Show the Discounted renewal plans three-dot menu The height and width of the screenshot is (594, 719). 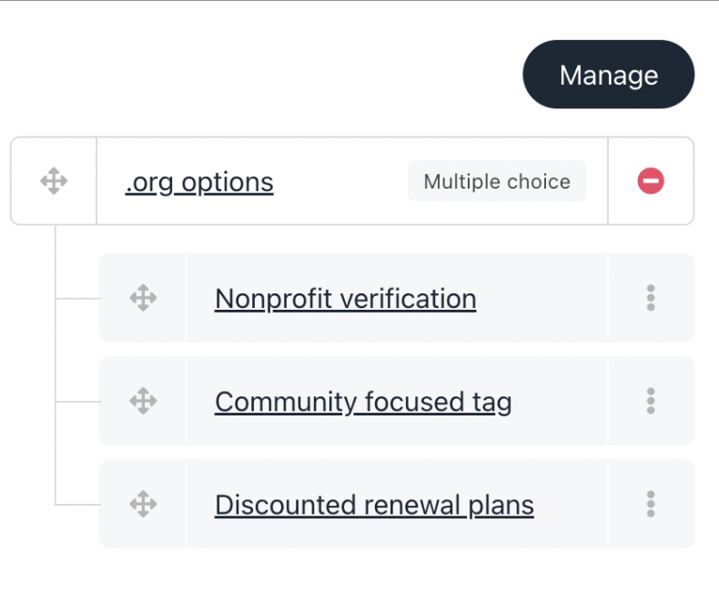click(x=650, y=504)
